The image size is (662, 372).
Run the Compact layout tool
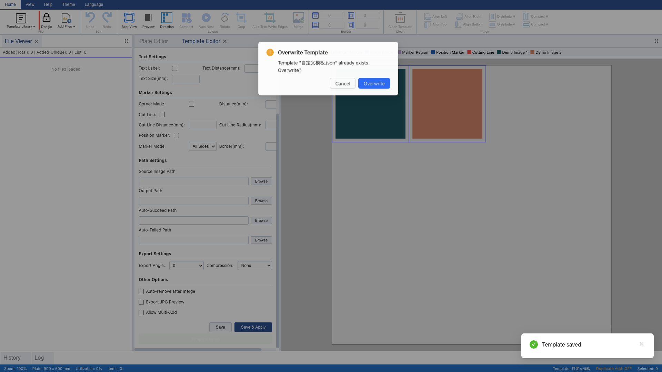tap(186, 21)
